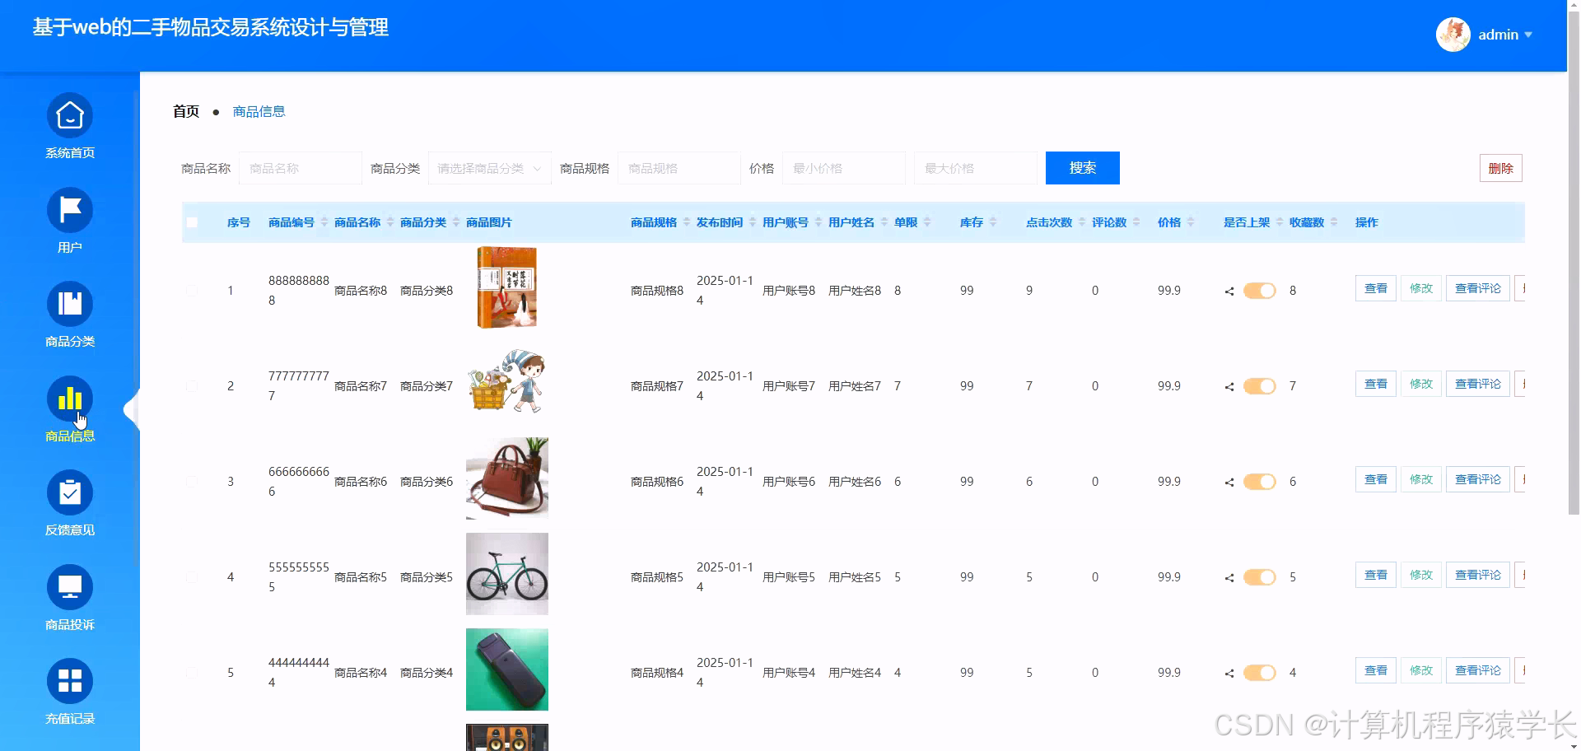1581x751 pixels.
Task: Open the bicycle thumbnail for 商品名称5
Action: click(507, 574)
